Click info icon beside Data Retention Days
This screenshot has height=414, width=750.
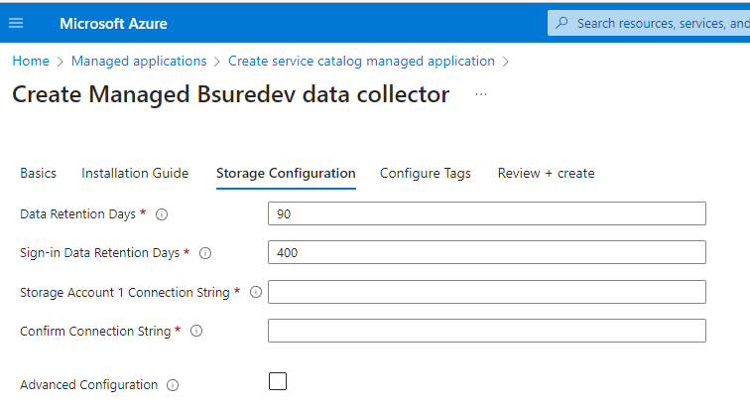point(162,214)
